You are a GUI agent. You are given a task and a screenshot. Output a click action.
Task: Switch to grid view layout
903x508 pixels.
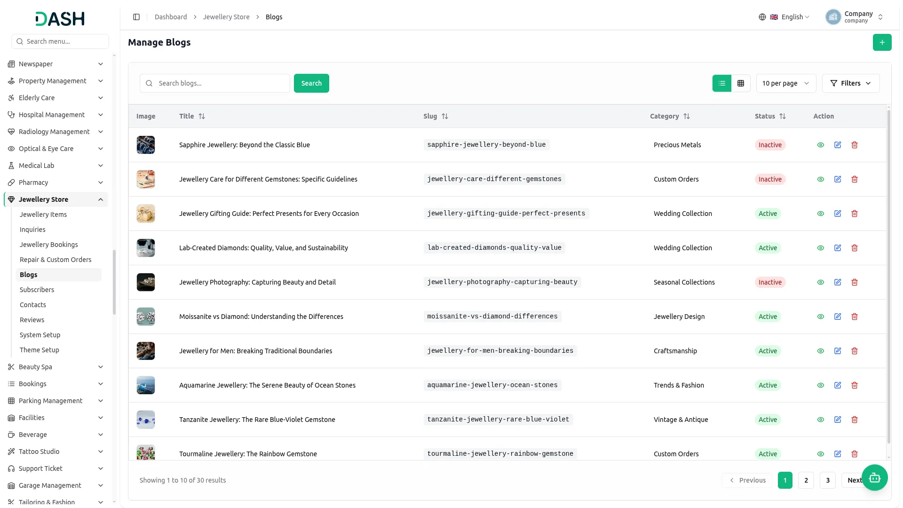point(741,83)
